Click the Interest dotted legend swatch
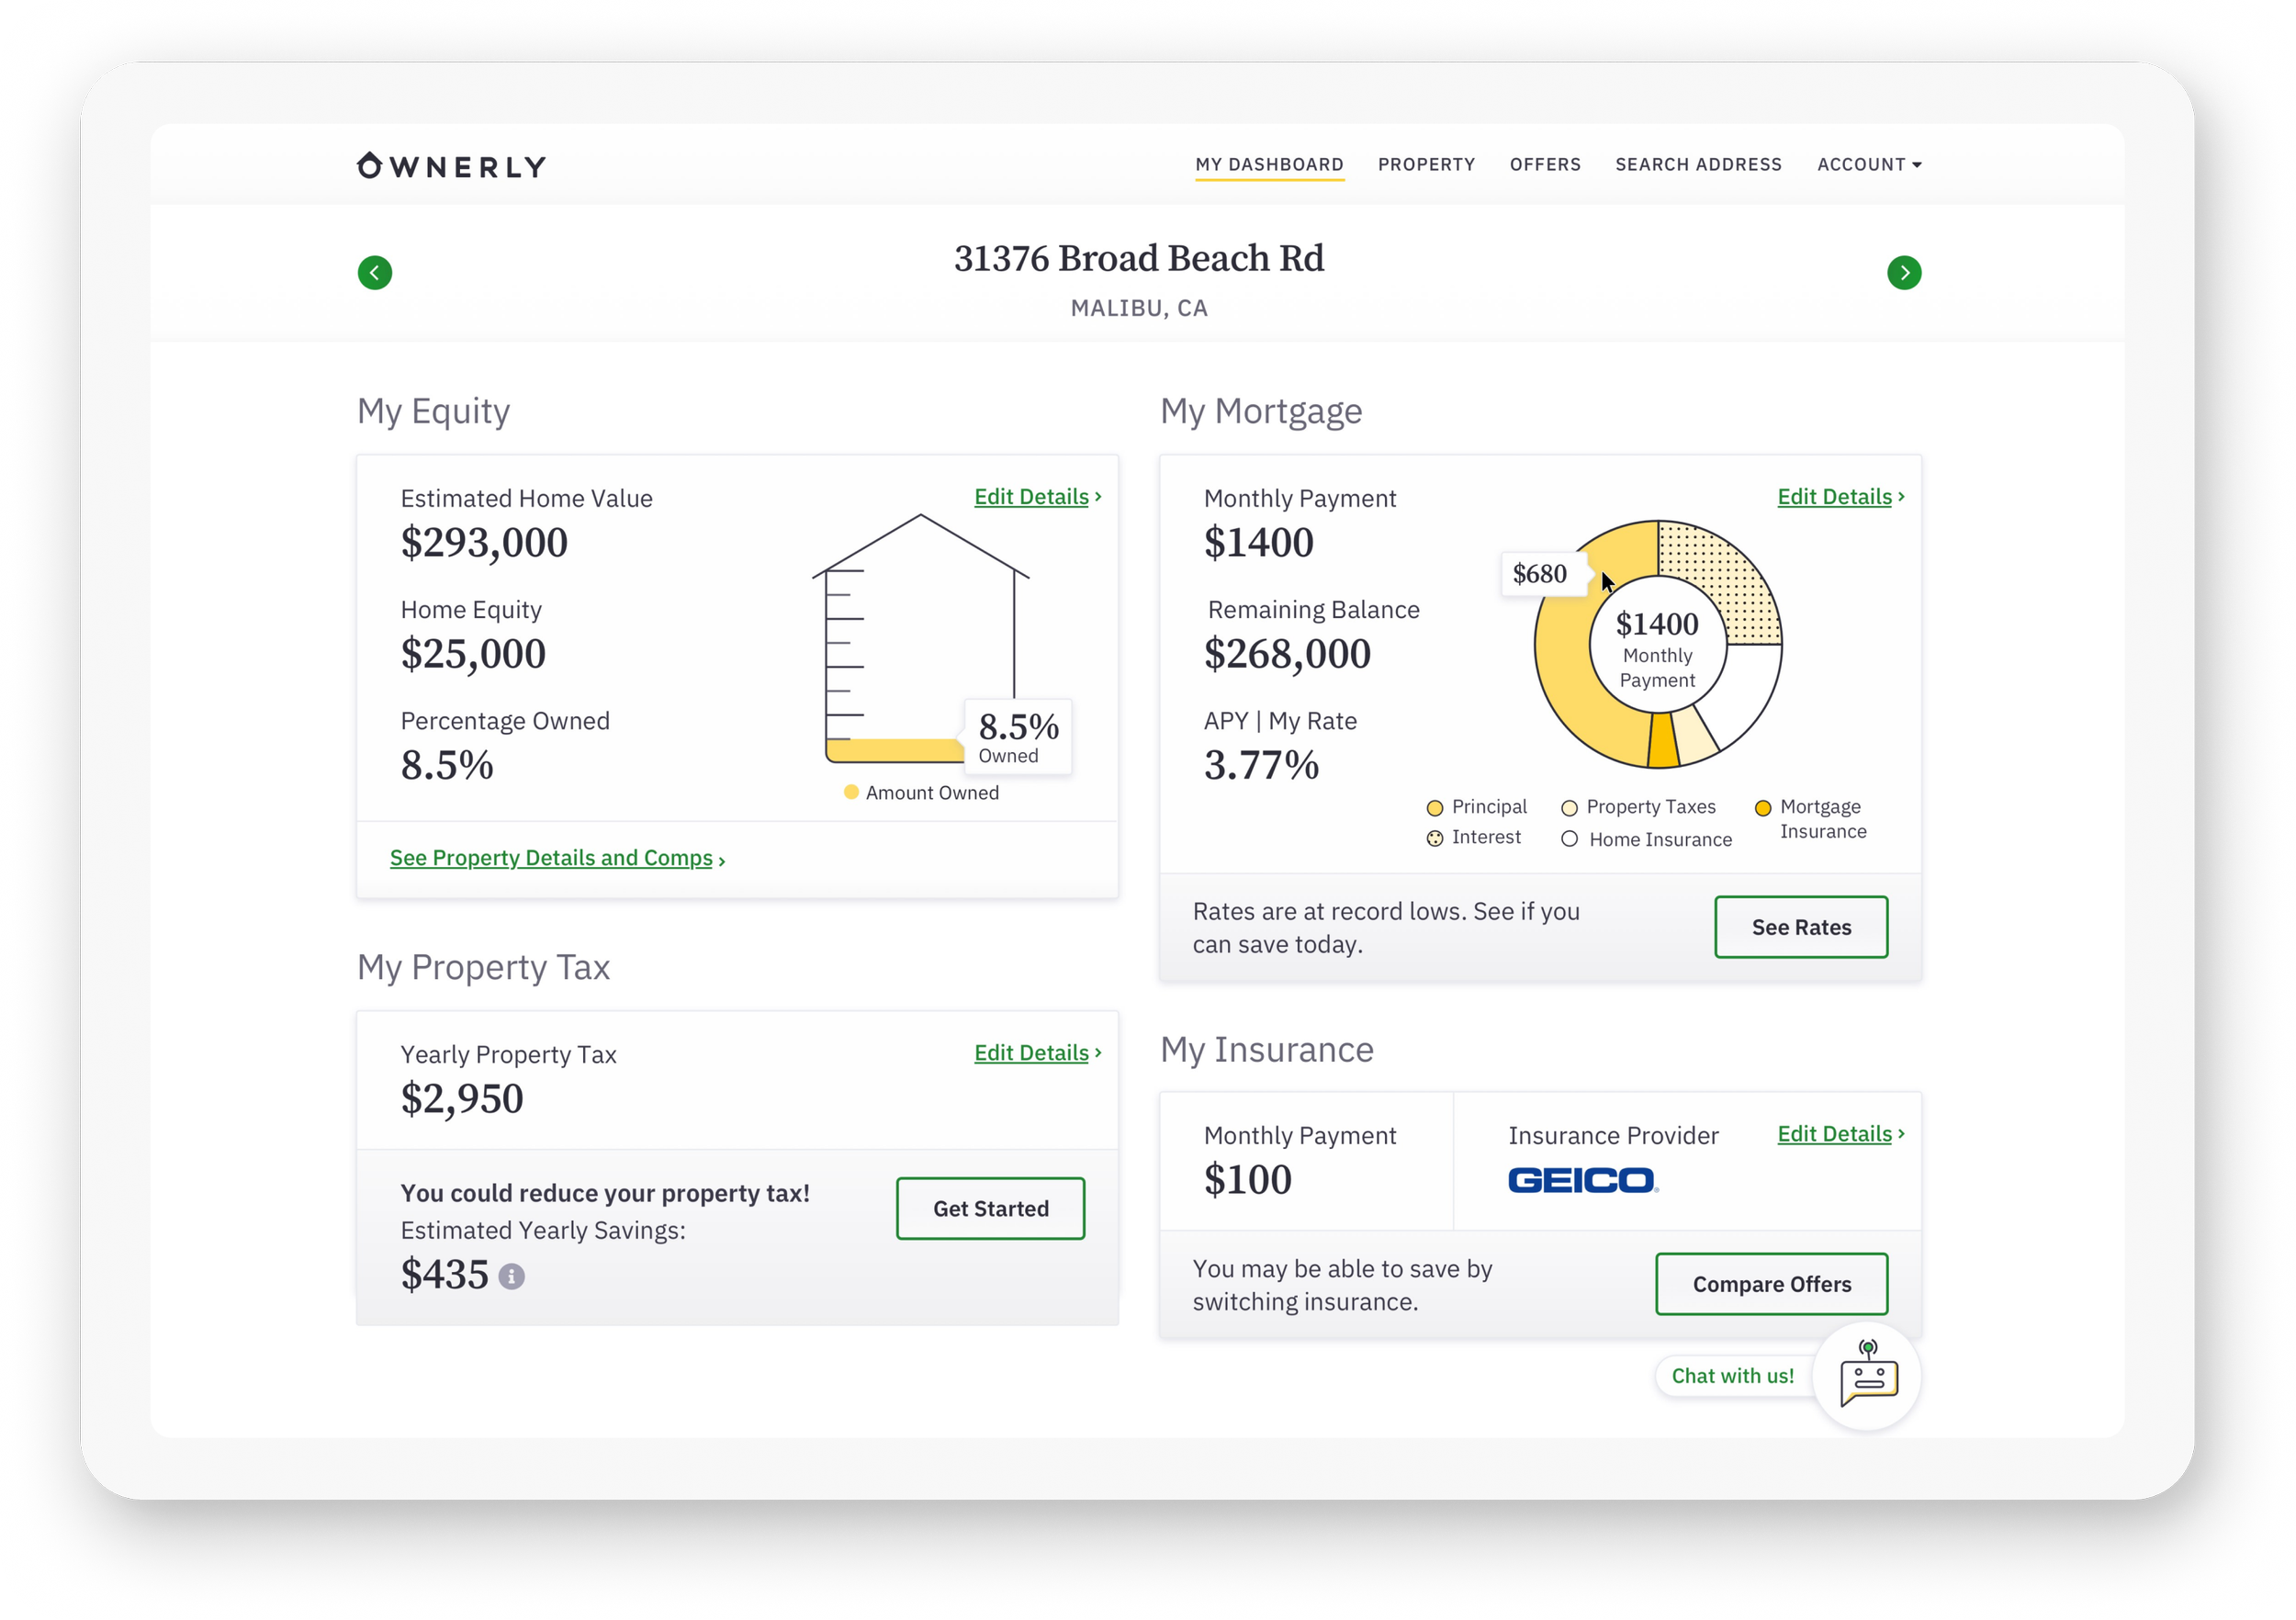Viewport: 2296px width, 1620px height. pyautogui.click(x=1435, y=838)
